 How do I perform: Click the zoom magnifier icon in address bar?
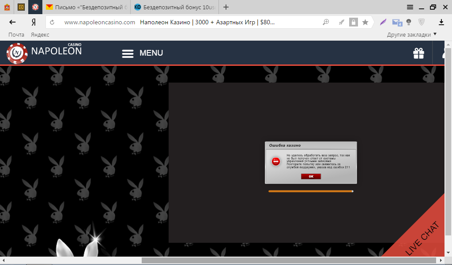(326, 22)
